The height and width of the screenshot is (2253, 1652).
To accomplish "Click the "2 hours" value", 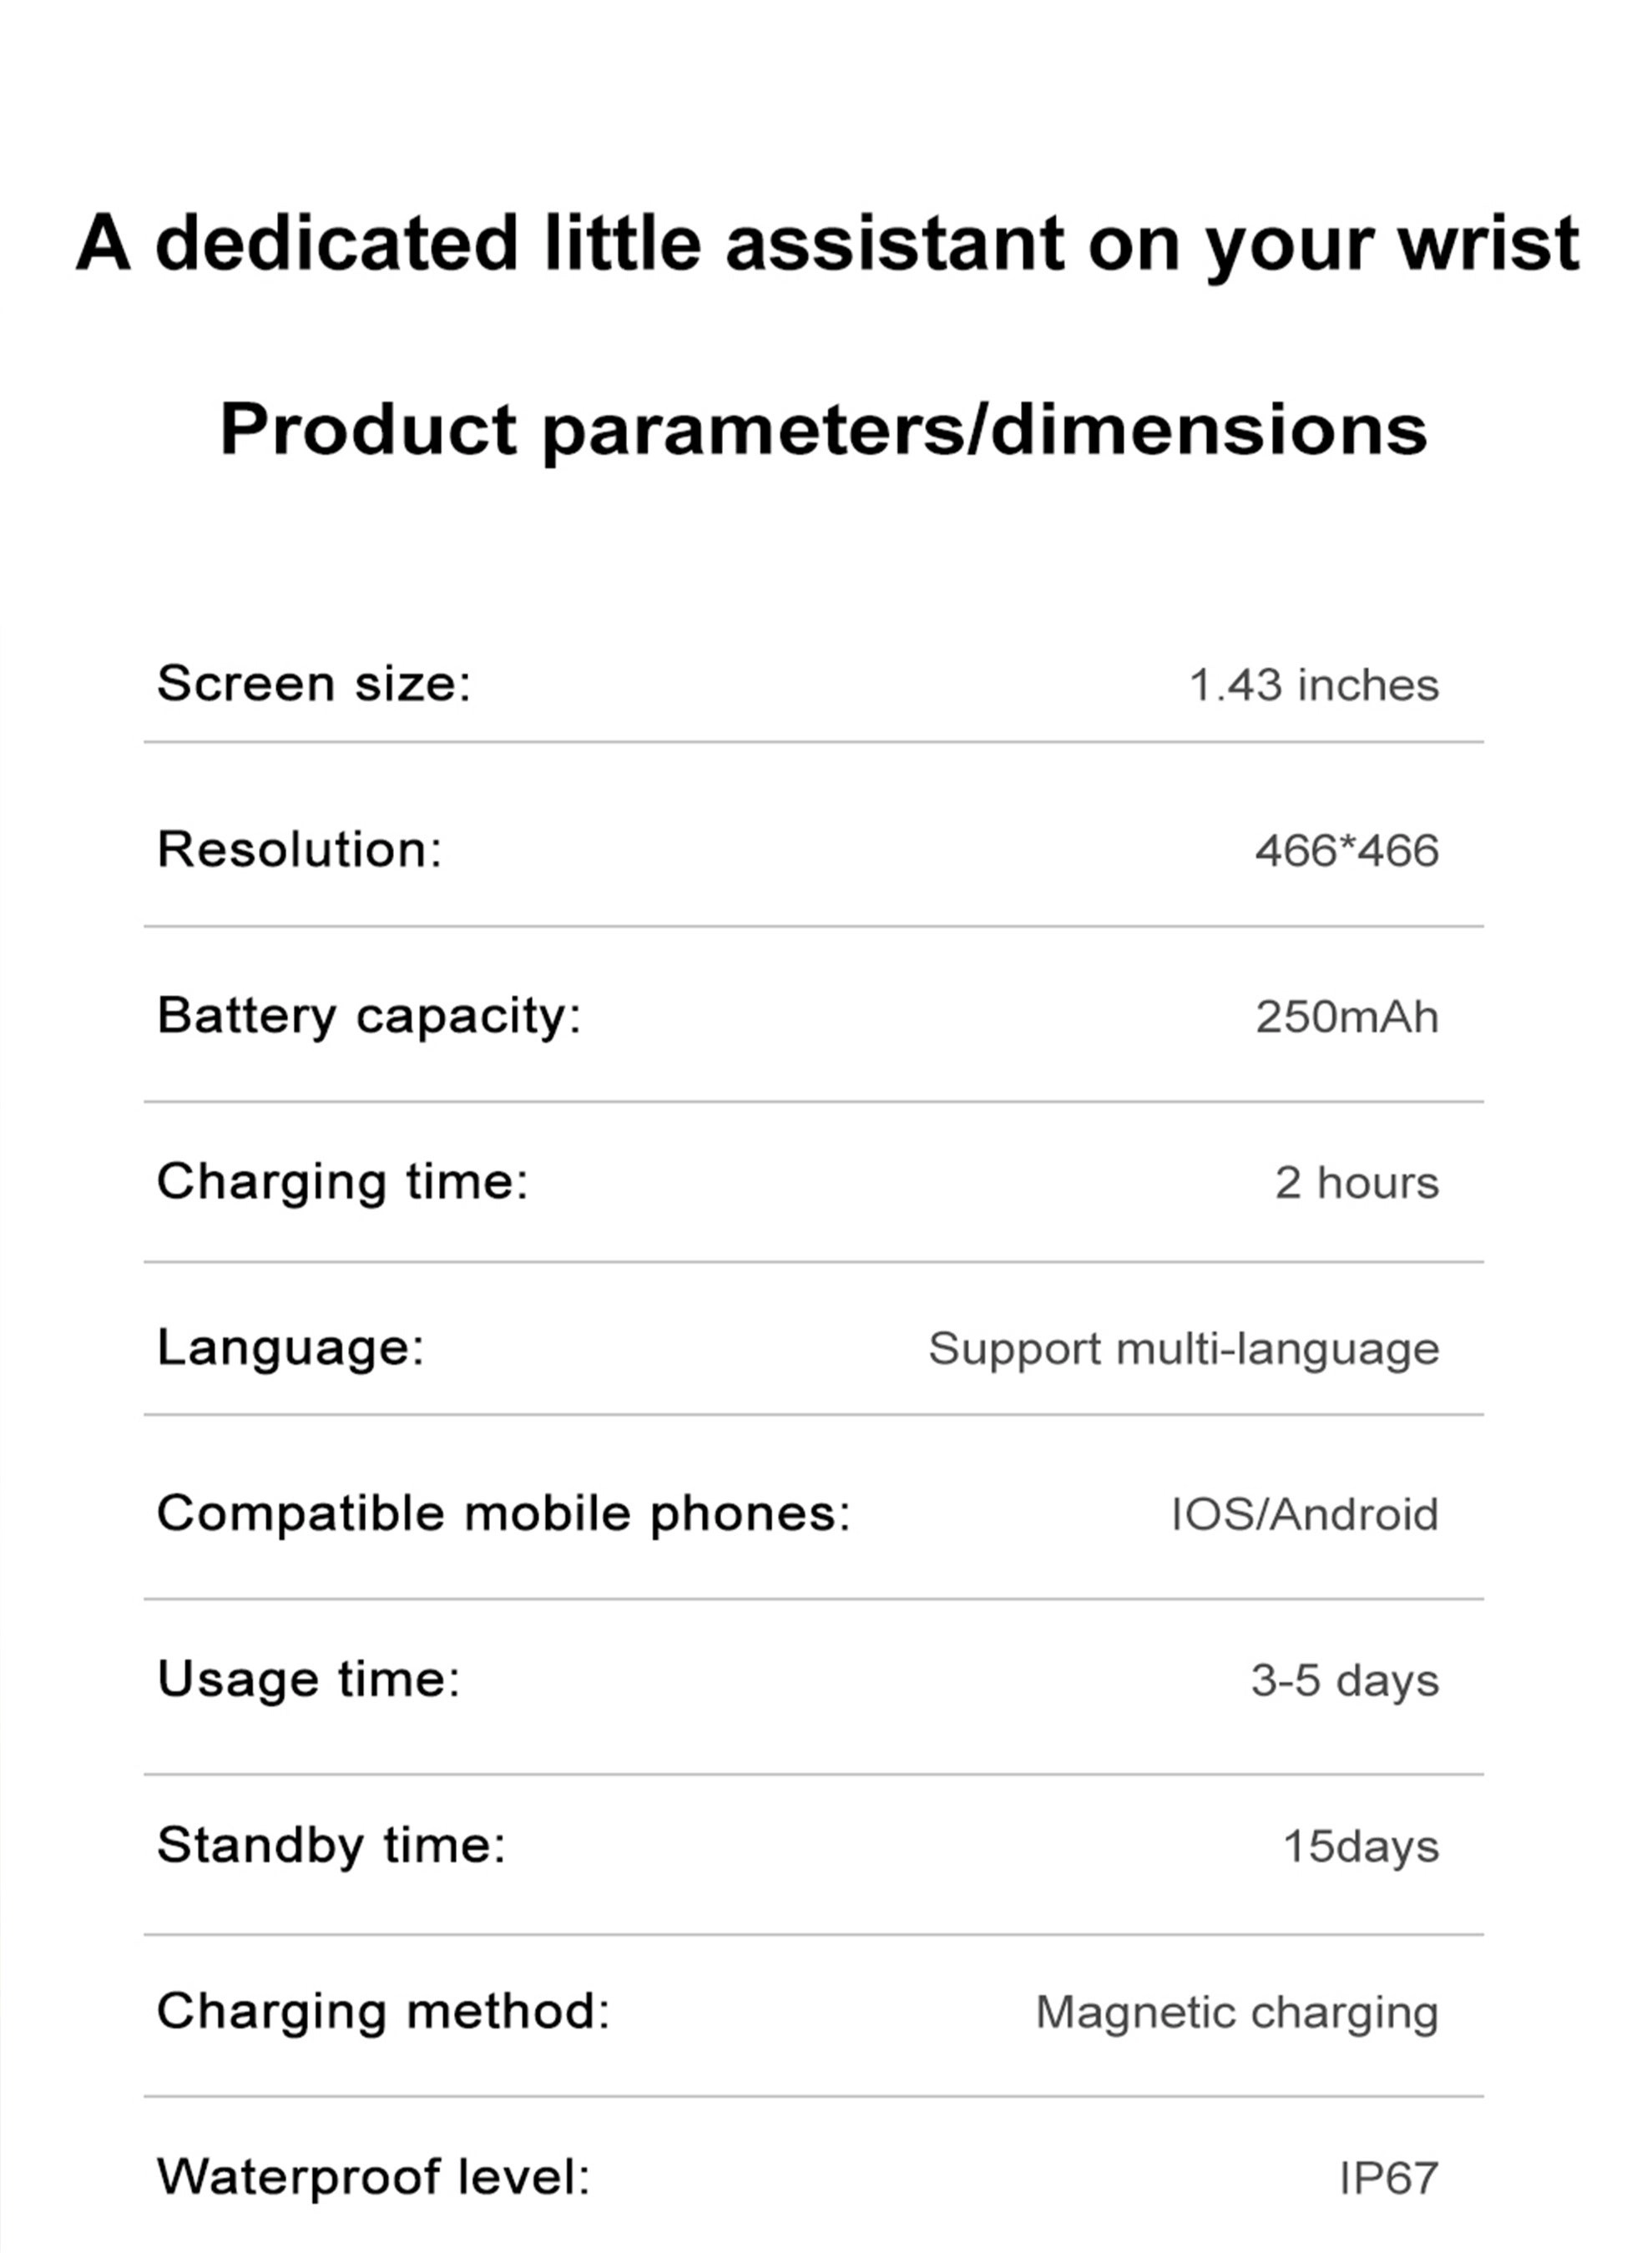I will coord(1356,1183).
